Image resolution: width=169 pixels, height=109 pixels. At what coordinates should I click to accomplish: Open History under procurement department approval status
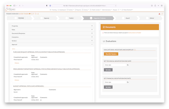(17, 80)
